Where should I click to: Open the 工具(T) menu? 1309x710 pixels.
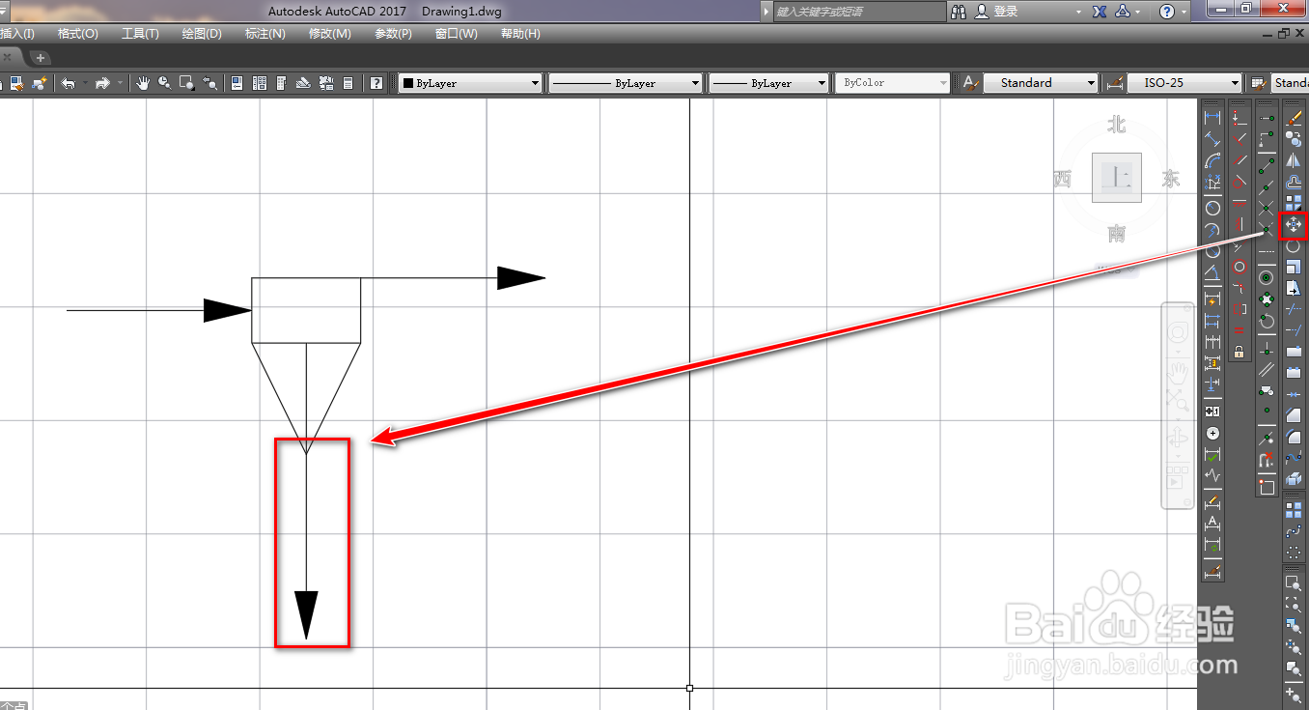coord(140,34)
